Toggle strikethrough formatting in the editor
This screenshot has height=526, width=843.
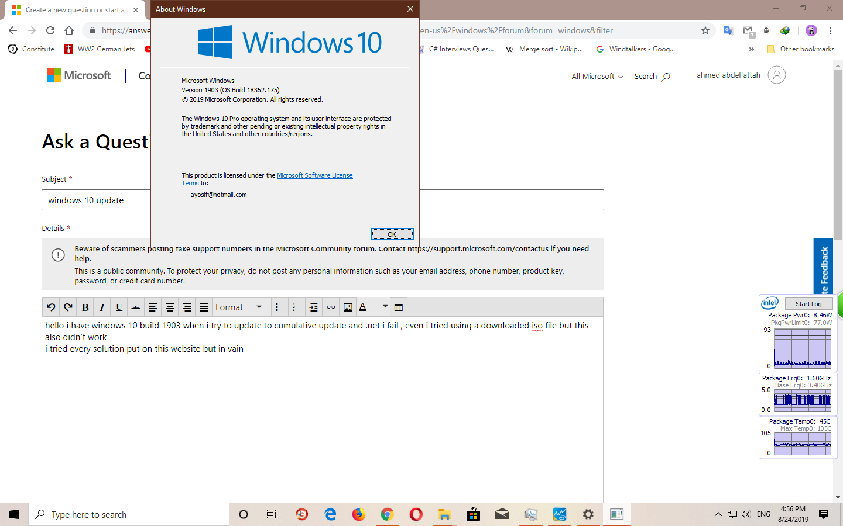(136, 307)
